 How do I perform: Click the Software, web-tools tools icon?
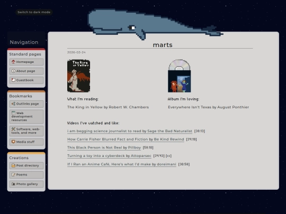point(13,129)
